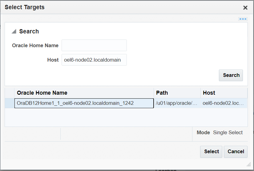Click the Mode Single Select status text

click(x=220, y=133)
